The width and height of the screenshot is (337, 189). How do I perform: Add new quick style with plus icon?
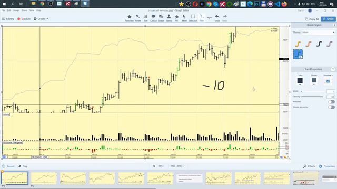tap(335, 25)
